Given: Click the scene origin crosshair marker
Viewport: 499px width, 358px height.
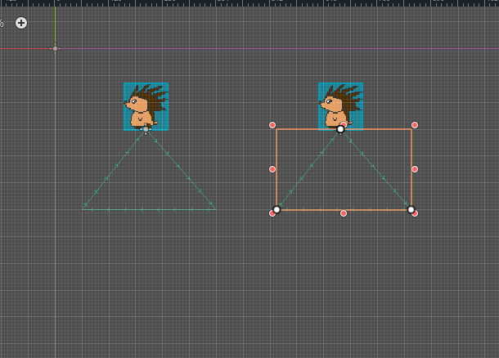Looking at the screenshot, I should tap(55, 49).
